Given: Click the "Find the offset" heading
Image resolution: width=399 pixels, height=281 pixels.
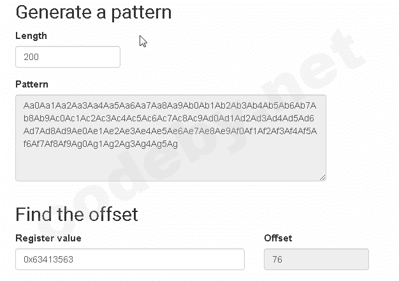Looking at the screenshot, I should pos(76,213).
